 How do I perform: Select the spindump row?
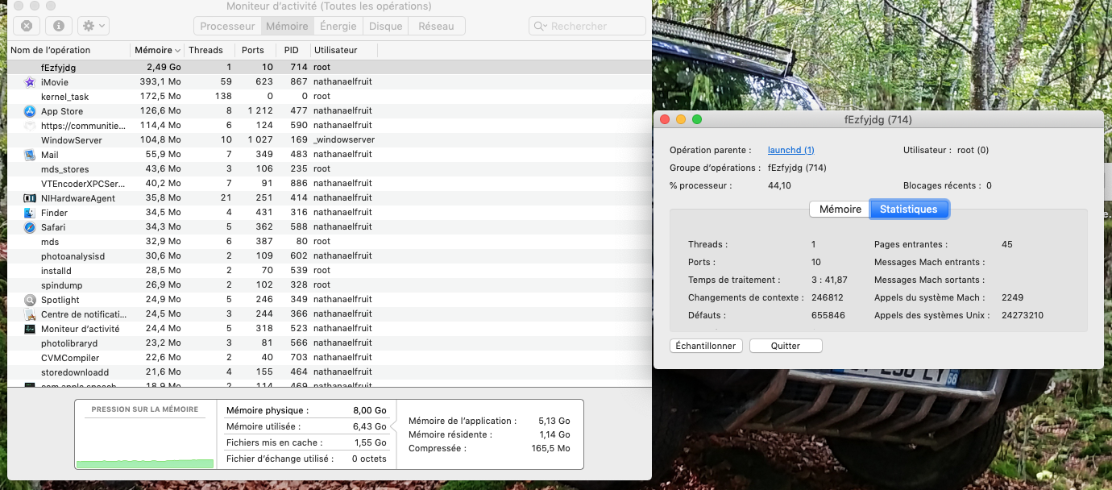pos(329,285)
